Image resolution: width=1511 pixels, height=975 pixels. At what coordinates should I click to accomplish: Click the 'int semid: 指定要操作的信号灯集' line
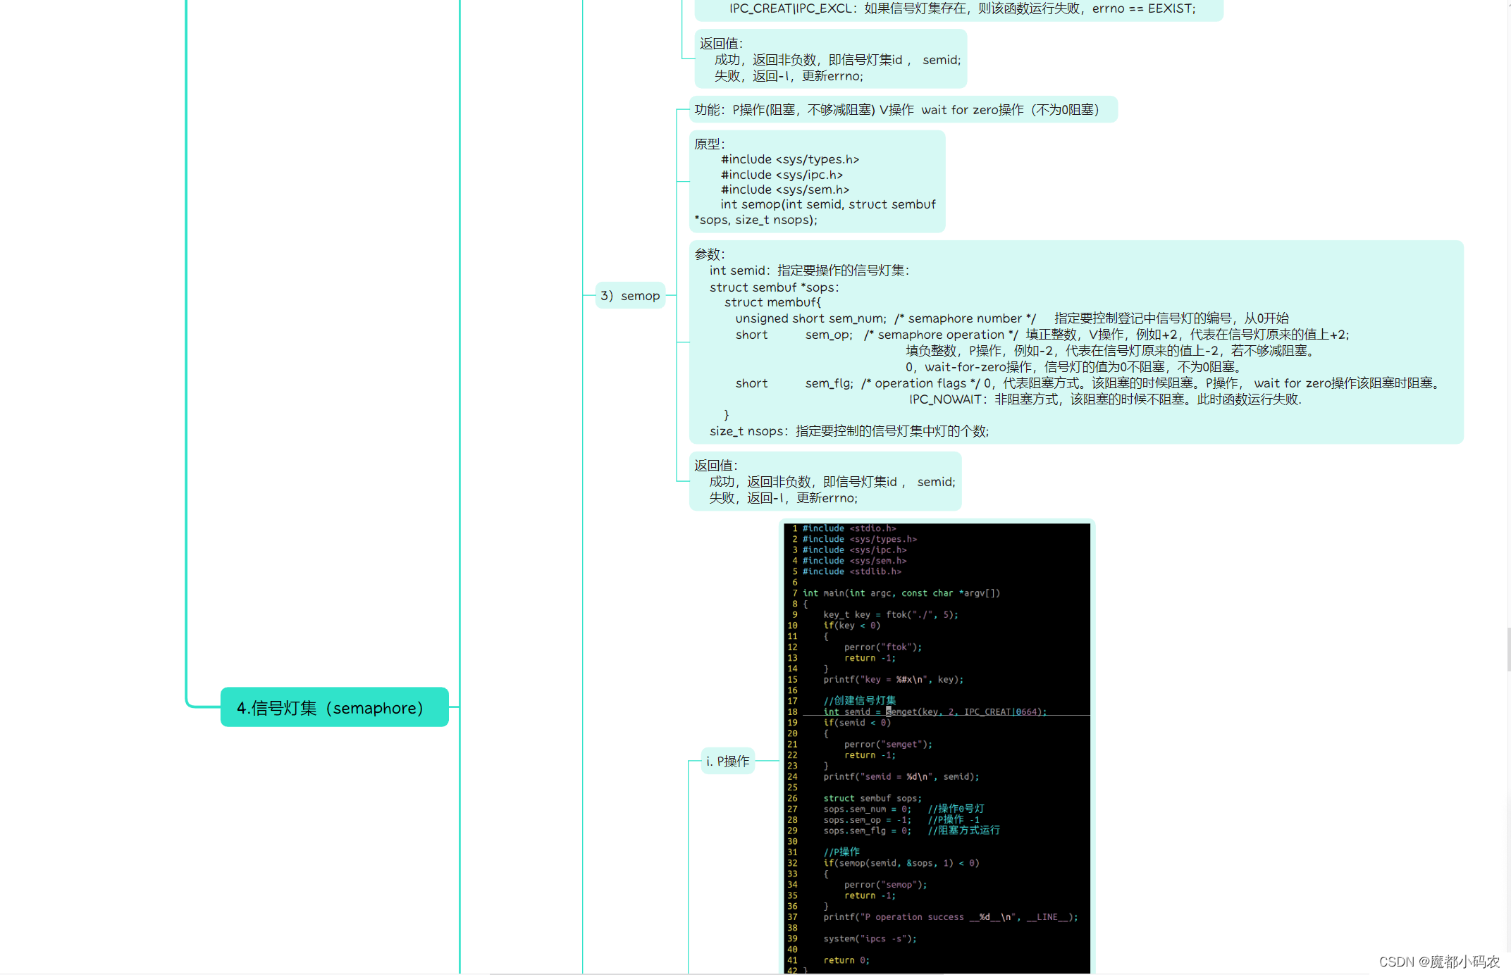point(809,271)
